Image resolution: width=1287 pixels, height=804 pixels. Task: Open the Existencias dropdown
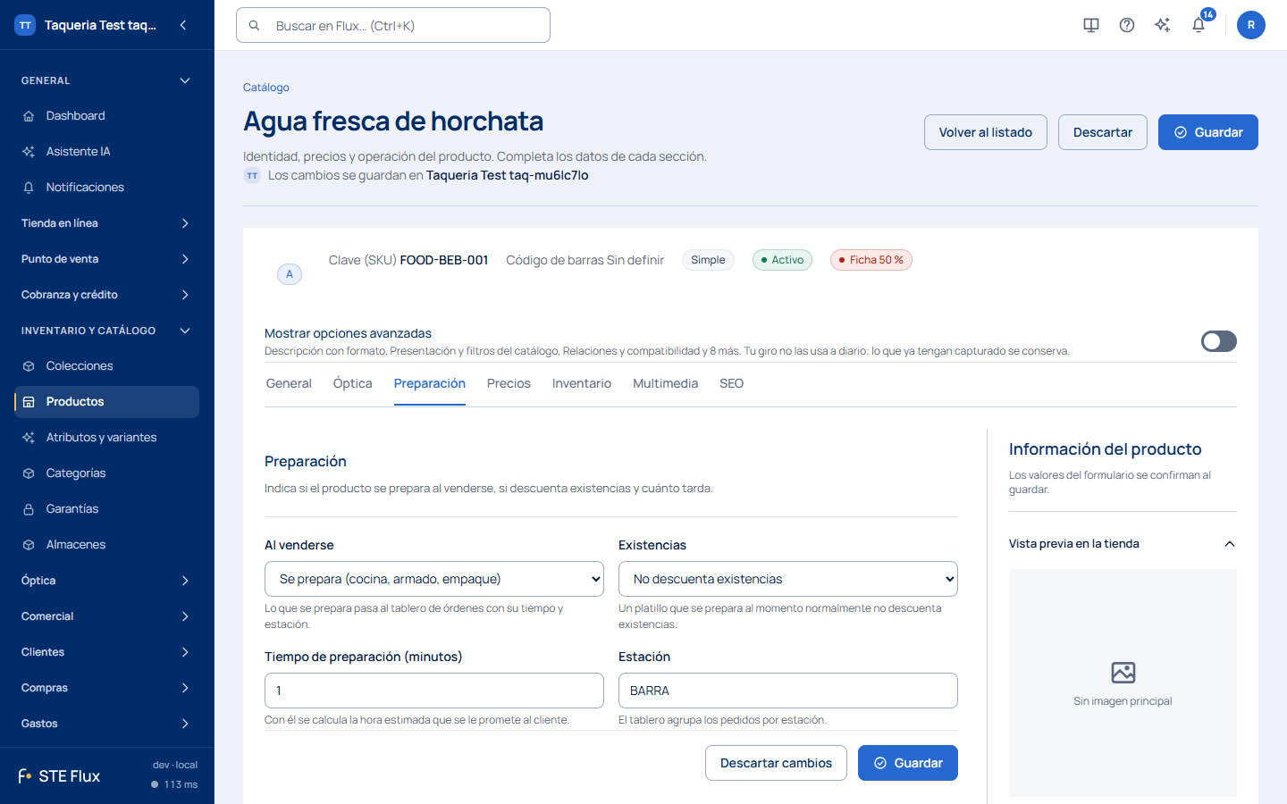pos(788,579)
